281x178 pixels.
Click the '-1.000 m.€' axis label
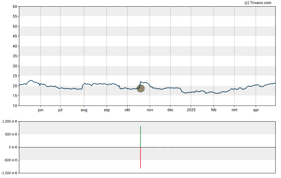(x=9, y=173)
